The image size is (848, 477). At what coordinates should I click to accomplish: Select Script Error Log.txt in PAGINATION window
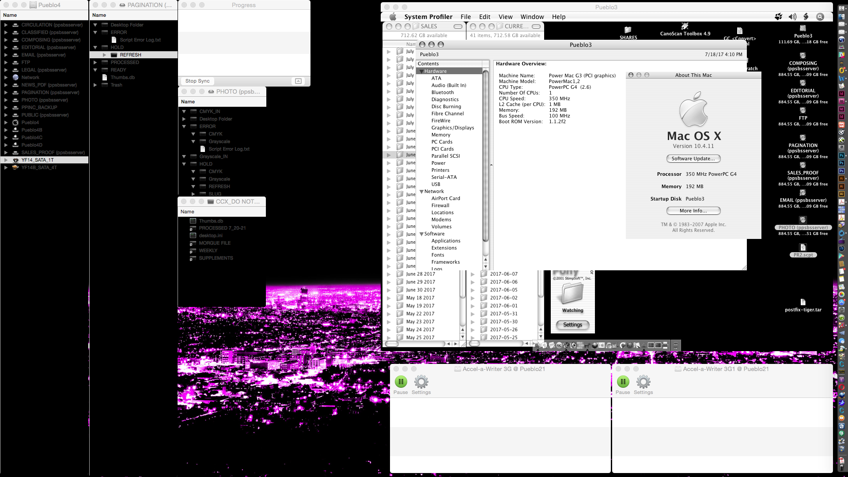tap(140, 40)
